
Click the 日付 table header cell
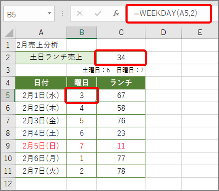[x=41, y=83]
